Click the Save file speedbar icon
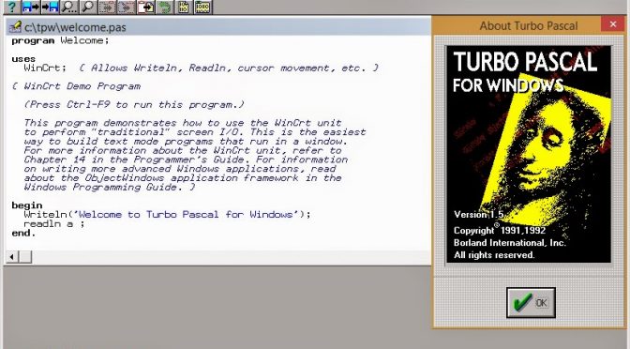 pyautogui.click(x=50, y=7)
